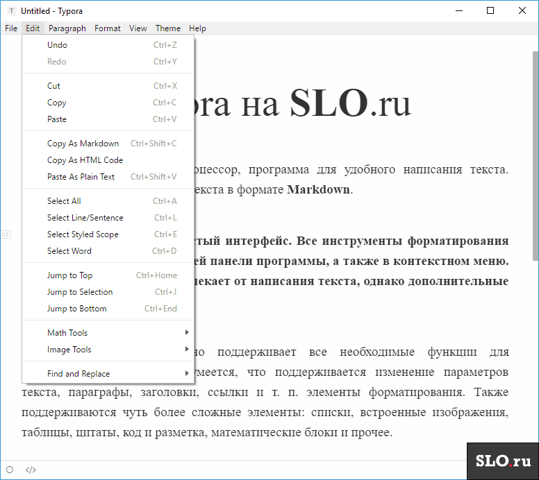Image resolution: width=539 pixels, height=480 pixels.
Task: Close the open Edit menu
Action: click(x=33, y=28)
